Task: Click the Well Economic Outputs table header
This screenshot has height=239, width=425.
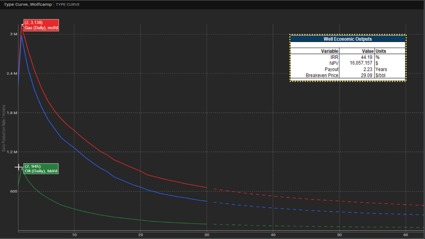Action: coord(348,39)
